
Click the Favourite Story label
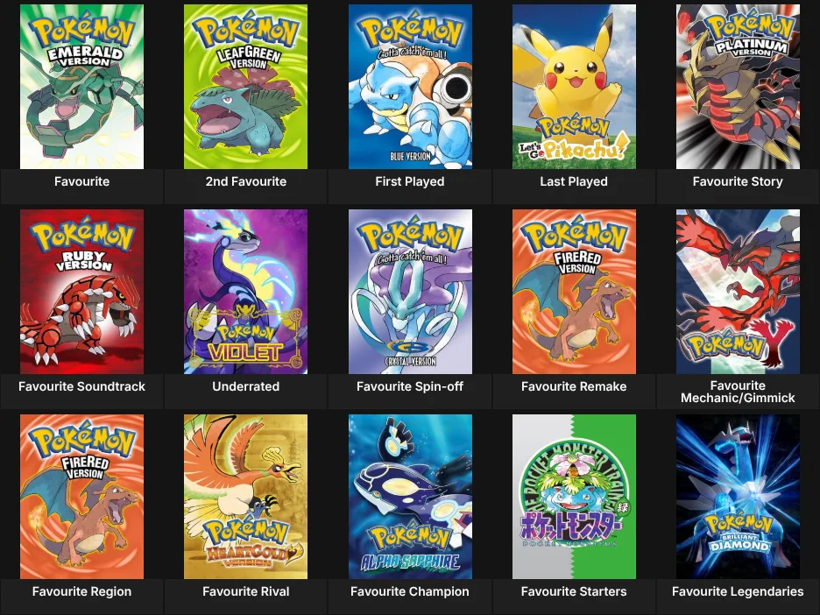point(738,181)
